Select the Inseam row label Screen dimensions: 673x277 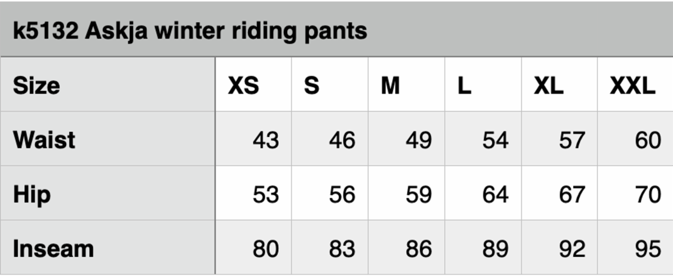coord(53,249)
